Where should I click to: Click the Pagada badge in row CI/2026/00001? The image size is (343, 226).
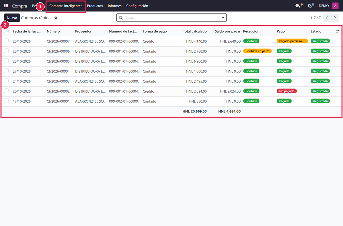pyautogui.click(x=284, y=101)
